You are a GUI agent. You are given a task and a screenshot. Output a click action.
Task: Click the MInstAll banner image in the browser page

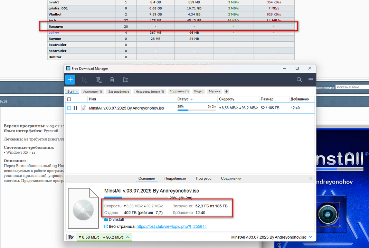point(343,188)
